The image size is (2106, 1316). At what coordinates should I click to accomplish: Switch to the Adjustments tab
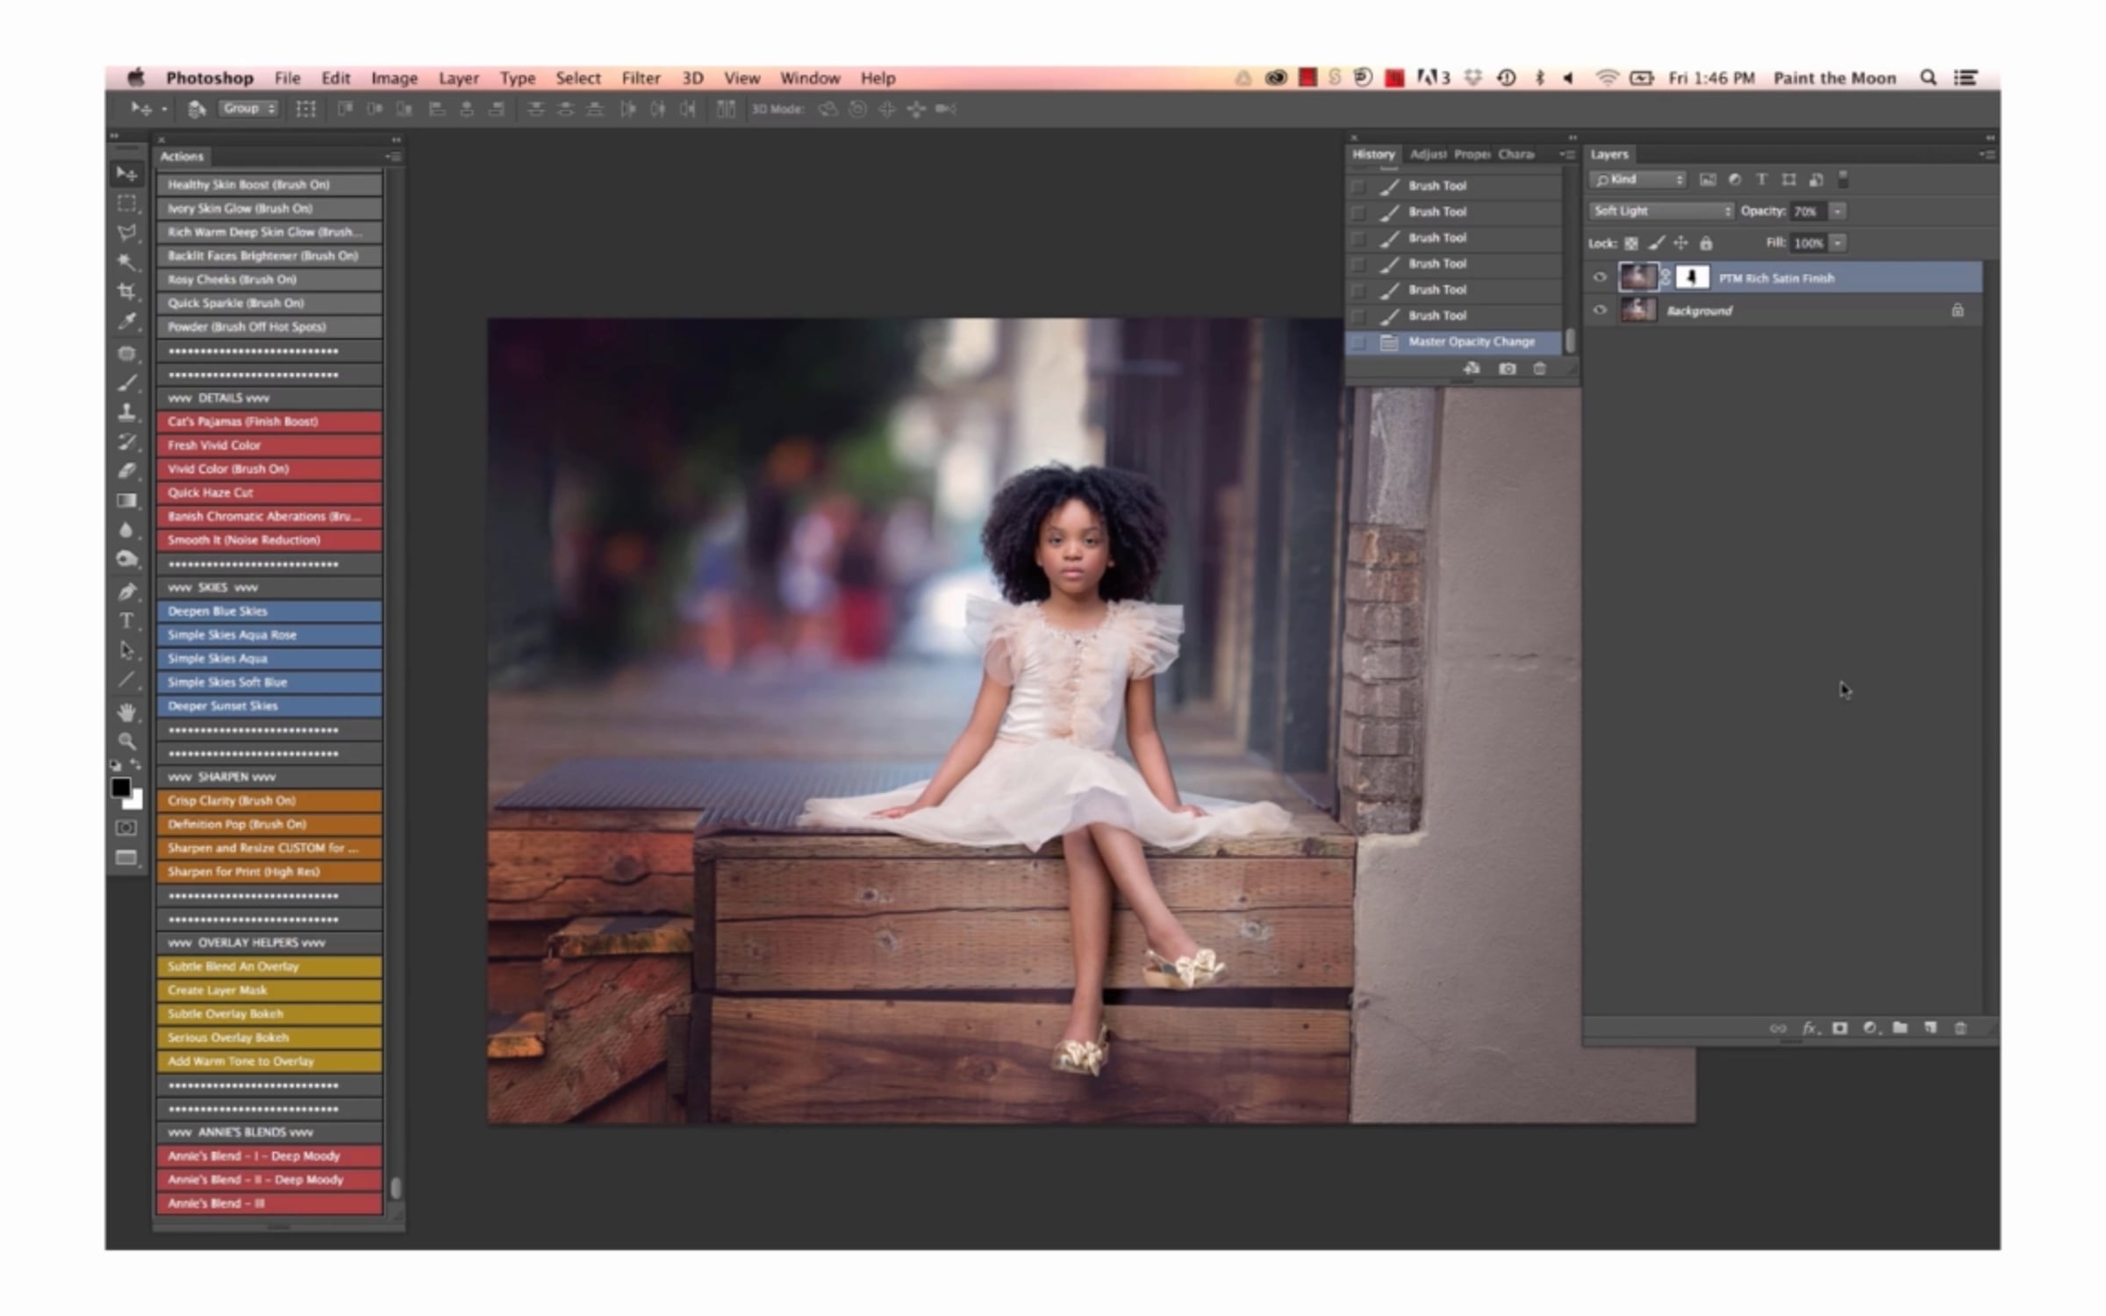(x=1428, y=154)
